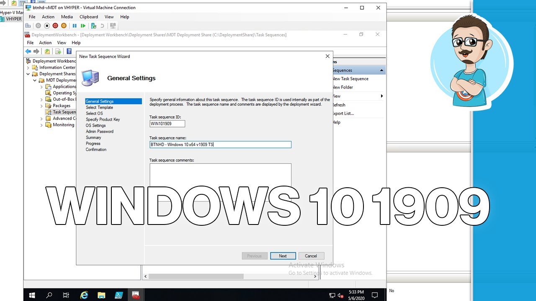
Task: Expand Packages tree node
Action: (42, 106)
